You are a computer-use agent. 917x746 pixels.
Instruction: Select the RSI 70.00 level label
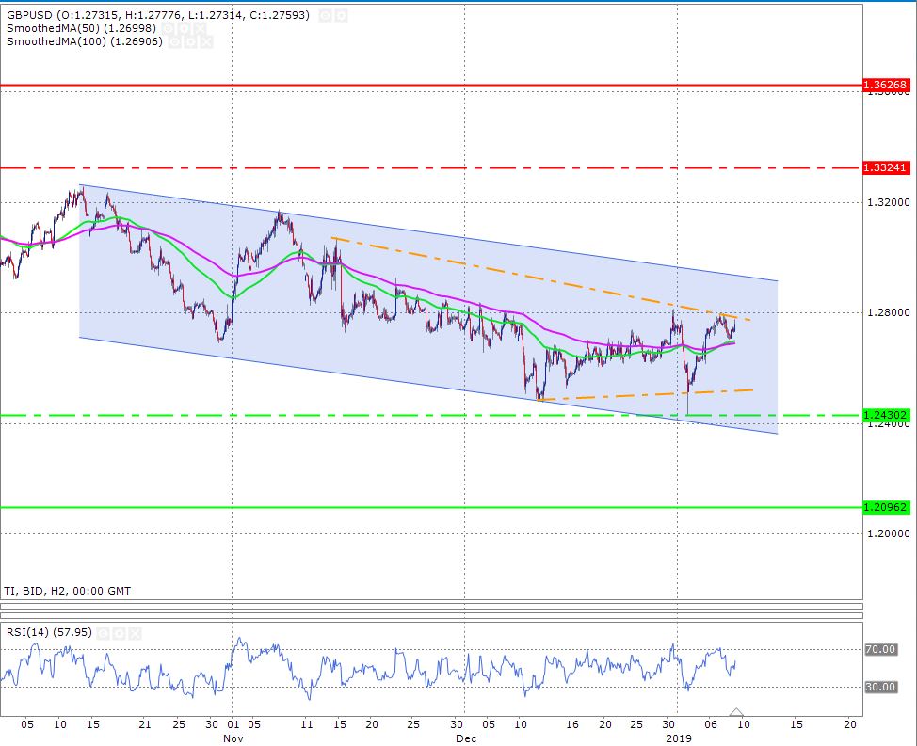click(880, 649)
